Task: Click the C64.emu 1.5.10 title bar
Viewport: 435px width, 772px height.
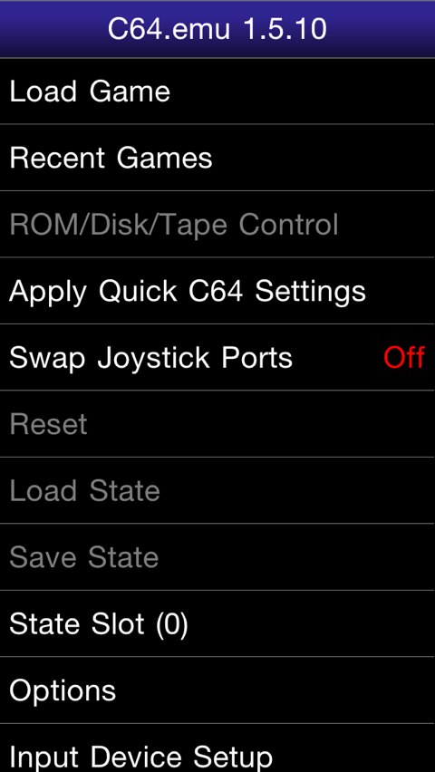Action: click(x=217, y=29)
